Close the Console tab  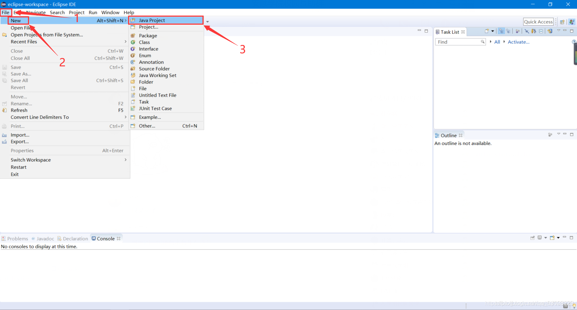point(119,239)
